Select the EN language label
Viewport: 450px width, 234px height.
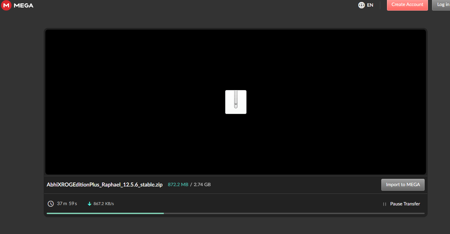pos(370,5)
